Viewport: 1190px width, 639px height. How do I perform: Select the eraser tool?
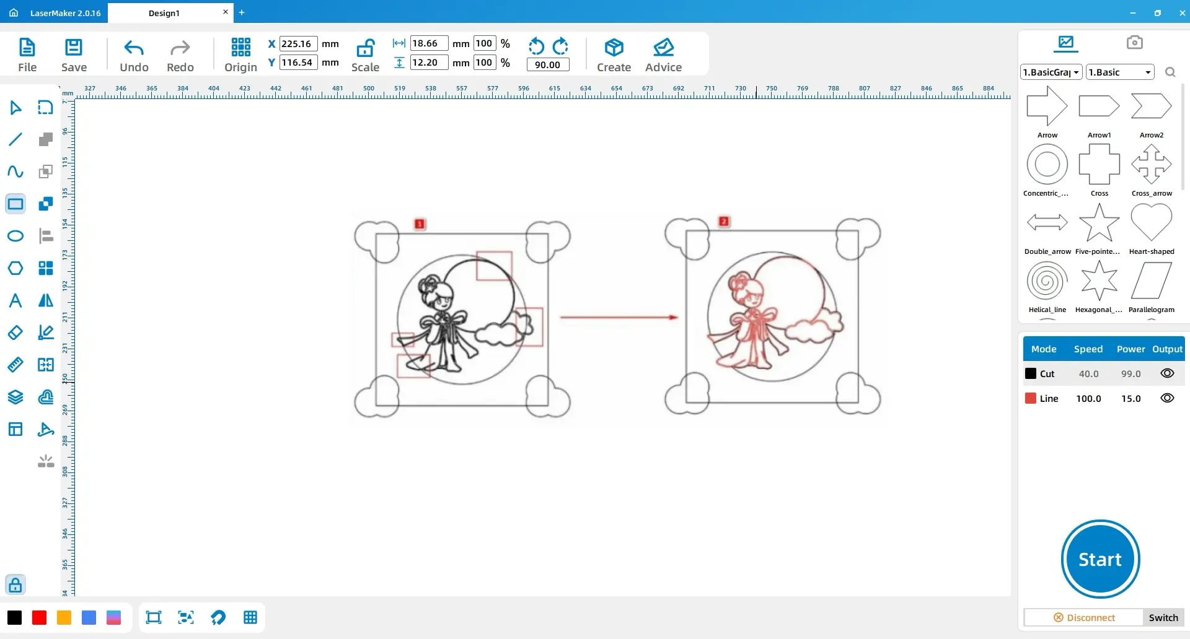[15, 333]
